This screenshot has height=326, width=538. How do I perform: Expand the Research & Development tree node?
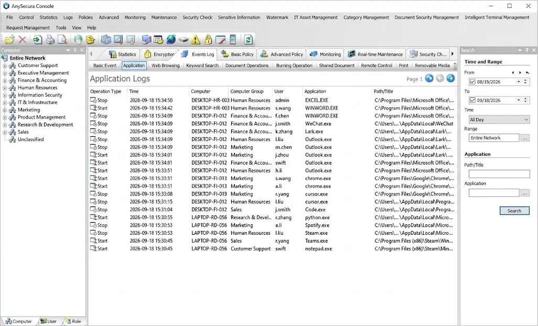pyautogui.click(x=5, y=125)
